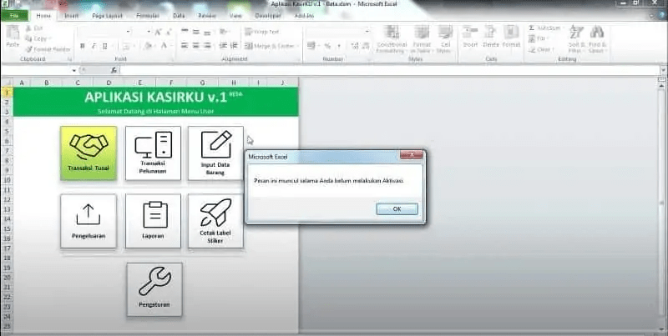Apply Bottom Align to cell

coord(207,32)
